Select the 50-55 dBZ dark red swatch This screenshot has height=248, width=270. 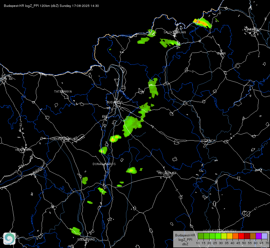(247, 236)
